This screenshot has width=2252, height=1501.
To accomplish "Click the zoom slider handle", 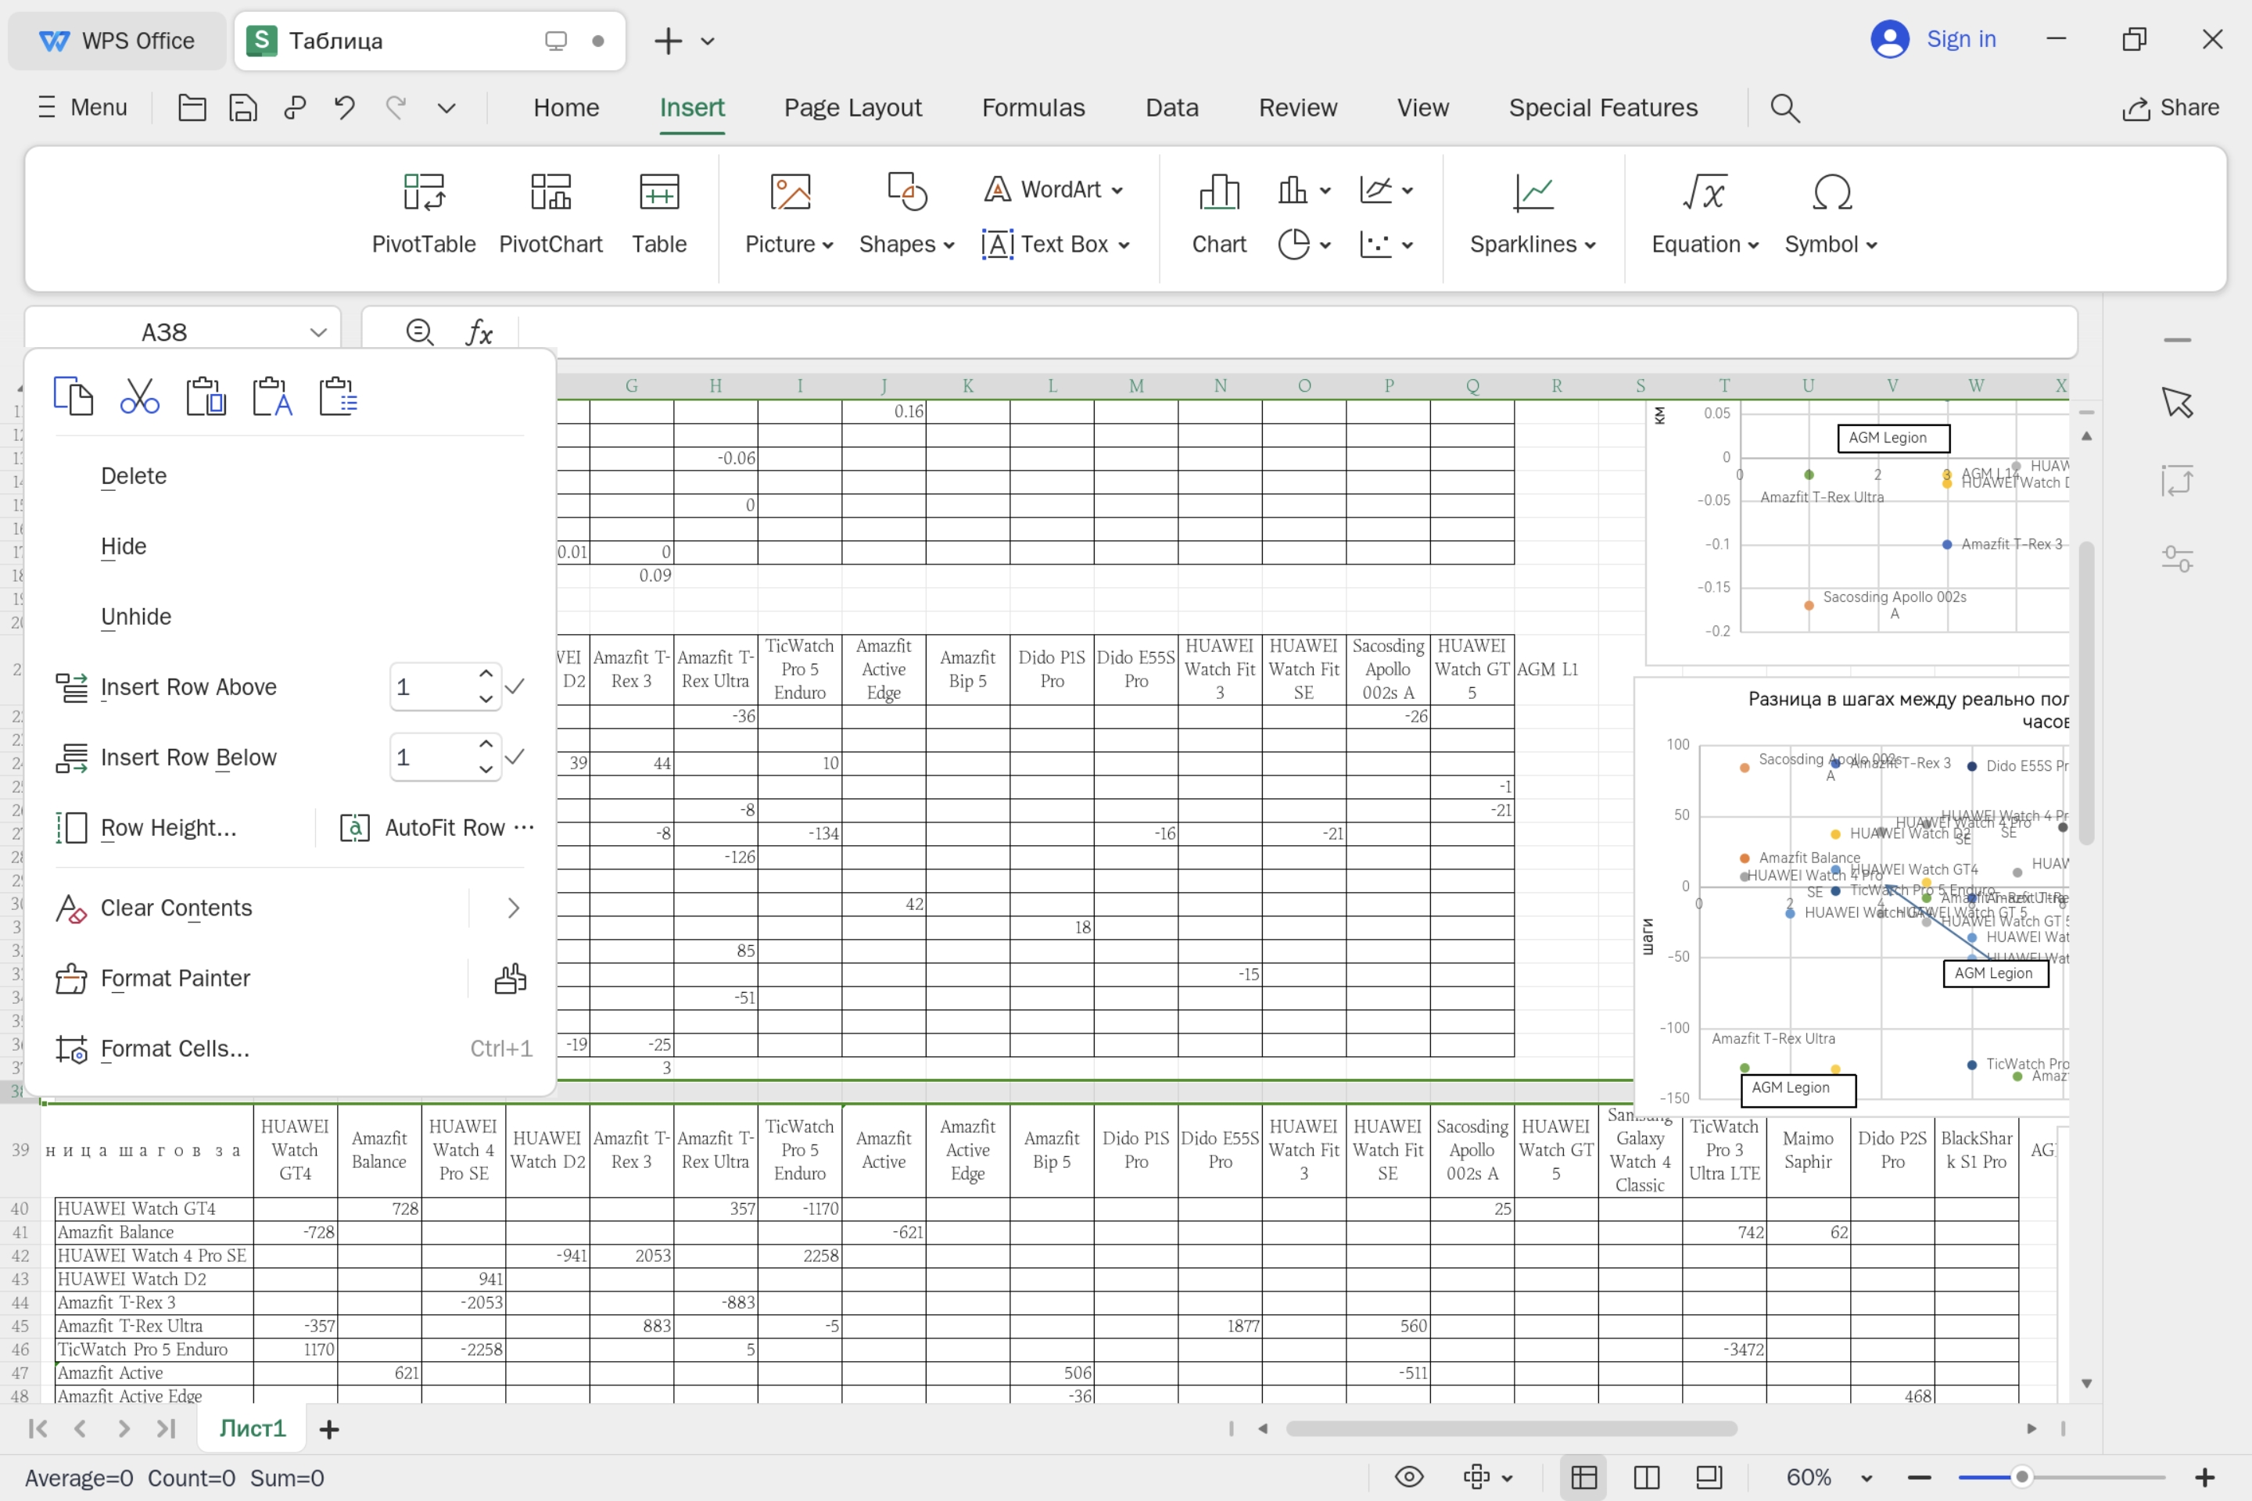I will (2021, 1477).
